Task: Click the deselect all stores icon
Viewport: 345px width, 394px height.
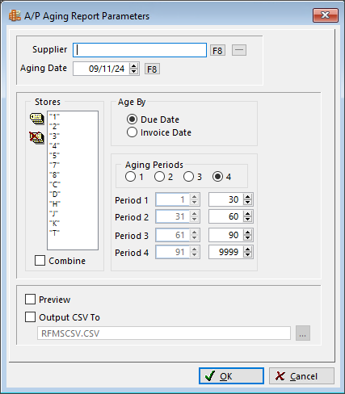Action: [36, 138]
